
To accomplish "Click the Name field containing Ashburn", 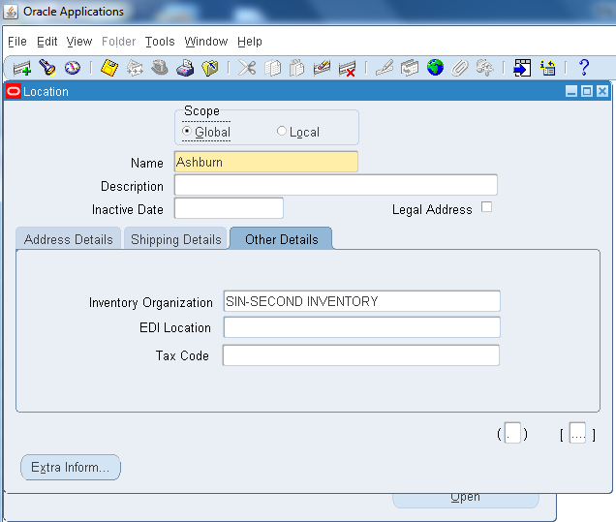I will [266, 162].
